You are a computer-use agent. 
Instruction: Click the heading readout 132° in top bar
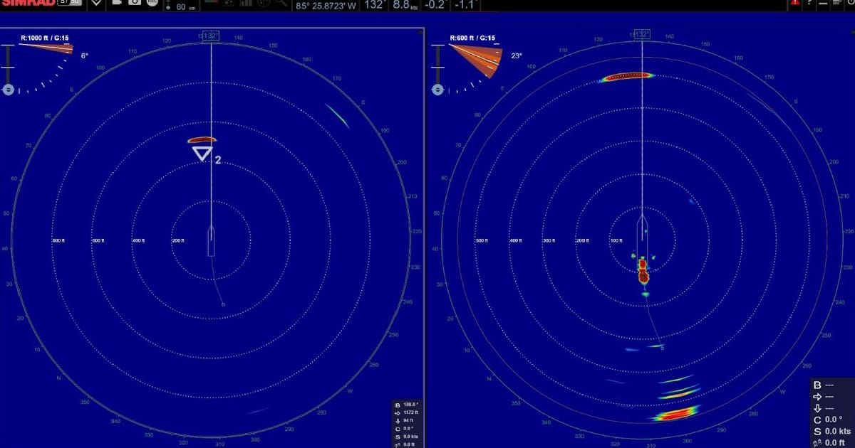[373, 6]
